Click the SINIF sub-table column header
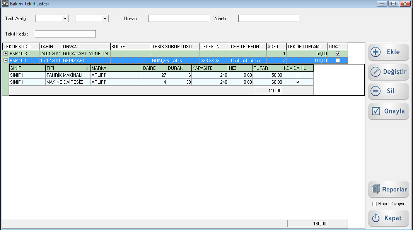 click(x=27, y=68)
